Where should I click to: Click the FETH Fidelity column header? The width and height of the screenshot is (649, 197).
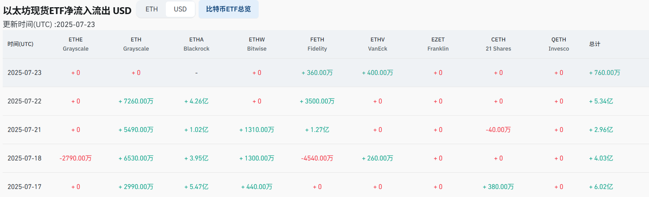[317, 44]
